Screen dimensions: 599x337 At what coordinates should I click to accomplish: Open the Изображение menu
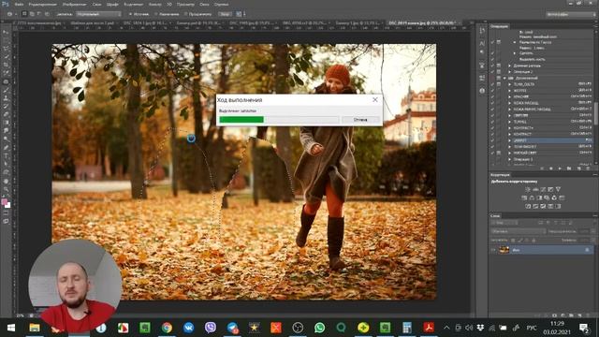[74, 4]
